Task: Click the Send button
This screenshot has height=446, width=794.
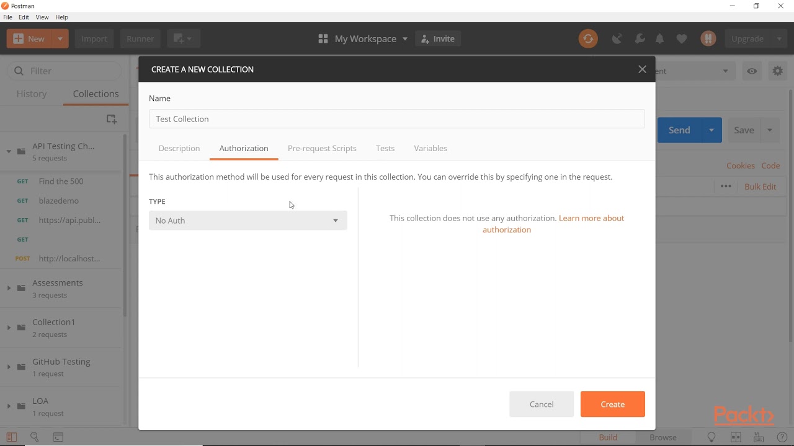Action: tap(679, 130)
